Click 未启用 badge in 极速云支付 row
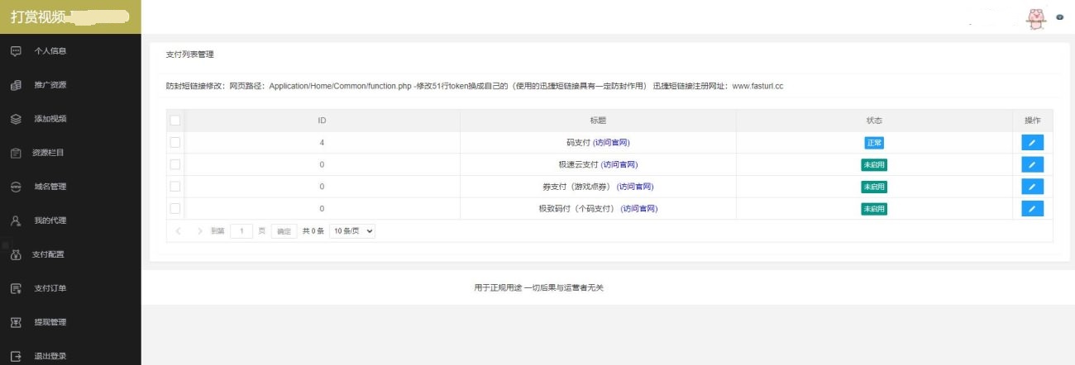Image resolution: width=1075 pixels, height=365 pixels. 874,164
